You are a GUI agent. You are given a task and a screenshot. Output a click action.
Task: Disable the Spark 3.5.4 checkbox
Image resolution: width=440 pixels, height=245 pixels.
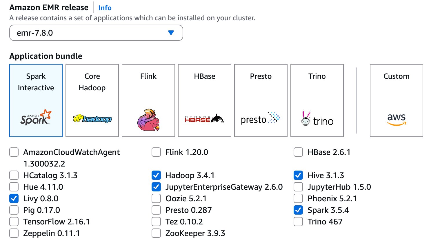click(298, 210)
